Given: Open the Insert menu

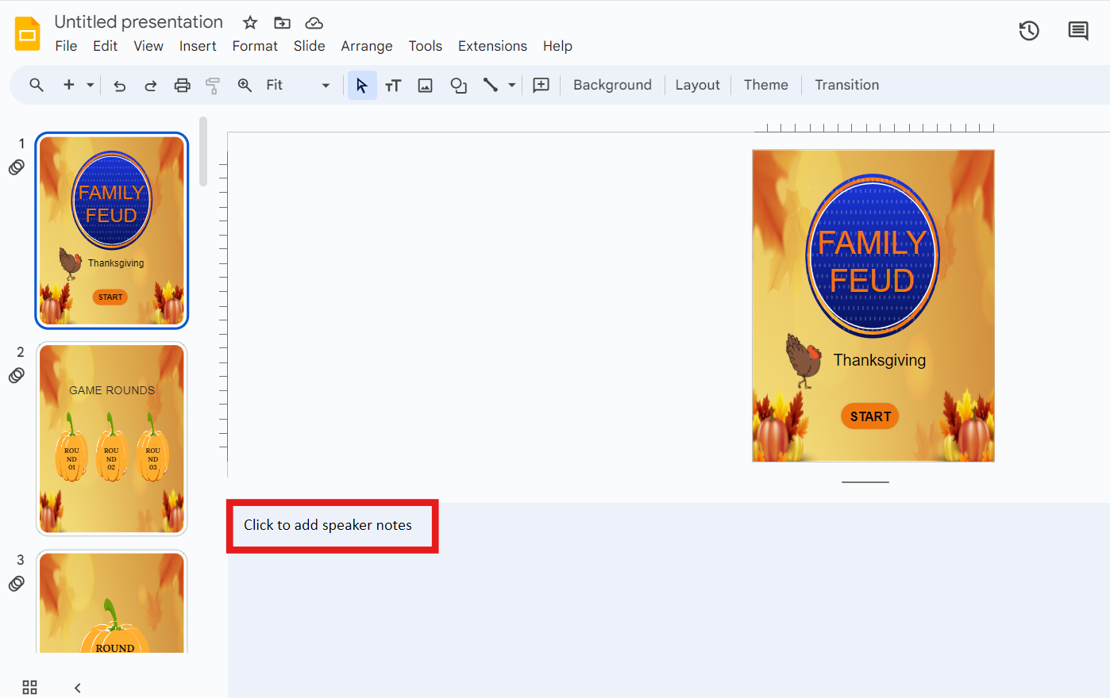Looking at the screenshot, I should pyautogui.click(x=198, y=46).
